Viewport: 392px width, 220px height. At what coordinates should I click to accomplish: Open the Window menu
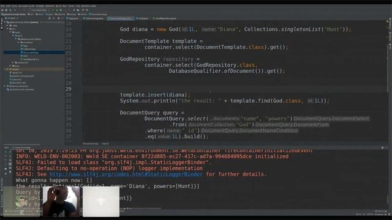pos(86,6)
